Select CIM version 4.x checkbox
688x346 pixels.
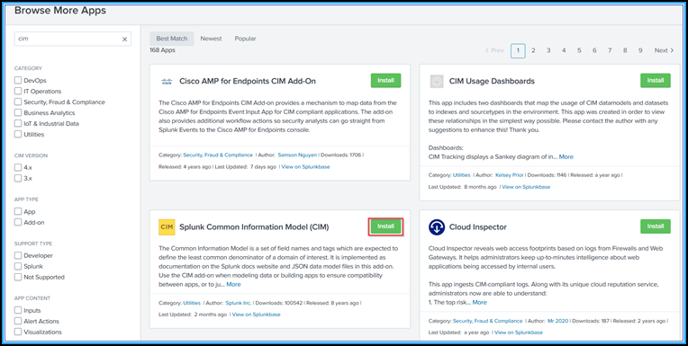tap(18, 167)
